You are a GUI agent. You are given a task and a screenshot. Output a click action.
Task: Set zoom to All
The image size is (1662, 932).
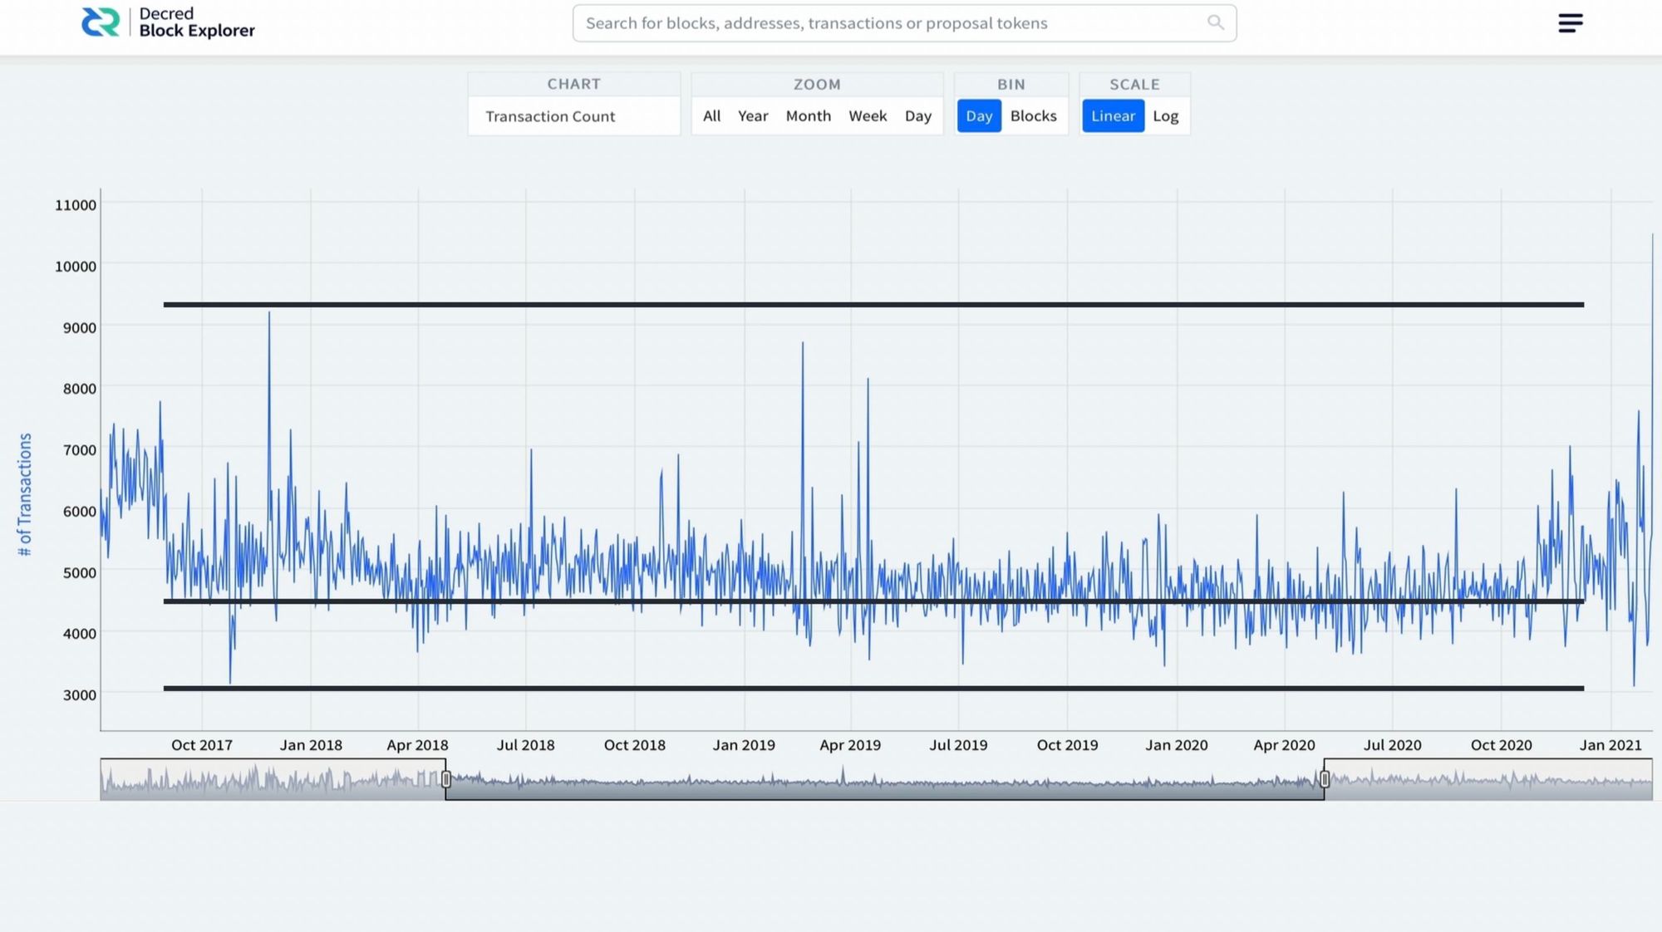point(711,116)
